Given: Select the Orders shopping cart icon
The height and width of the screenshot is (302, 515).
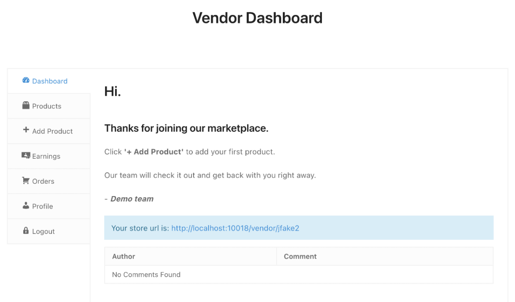Looking at the screenshot, I should [x=26, y=181].
